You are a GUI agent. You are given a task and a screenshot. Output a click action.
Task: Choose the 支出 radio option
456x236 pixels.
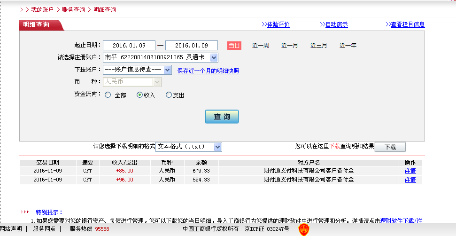click(169, 95)
